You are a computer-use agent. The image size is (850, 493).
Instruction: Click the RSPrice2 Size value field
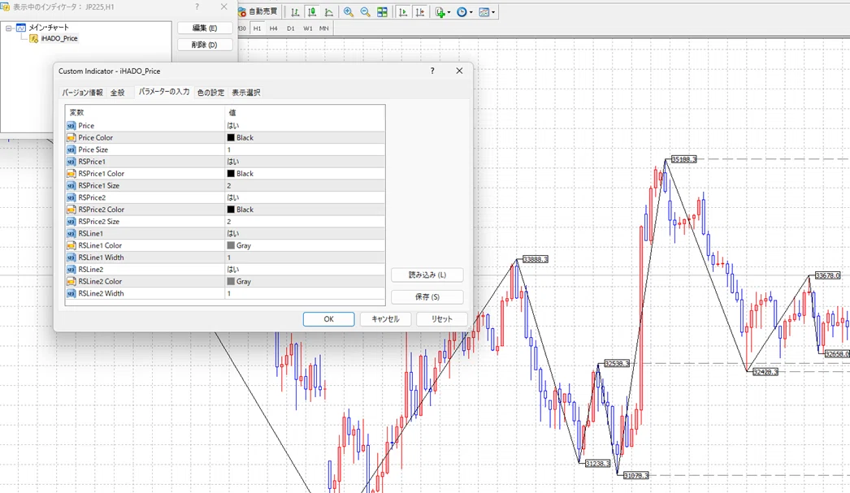[306, 222]
